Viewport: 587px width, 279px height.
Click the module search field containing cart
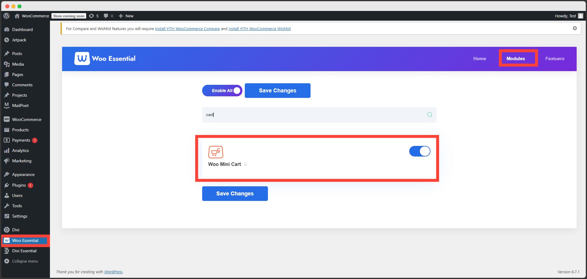pyautogui.click(x=319, y=115)
